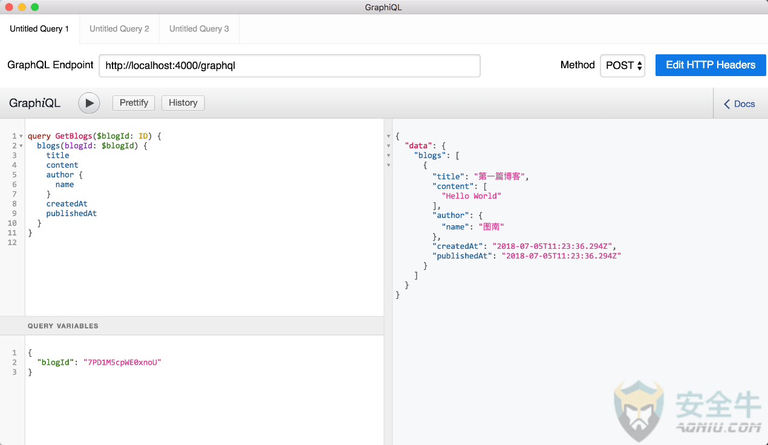This screenshot has height=445, width=768.
Task: Click the $blogId: ID variable definition
Action: pyautogui.click(x=122, y=136)
